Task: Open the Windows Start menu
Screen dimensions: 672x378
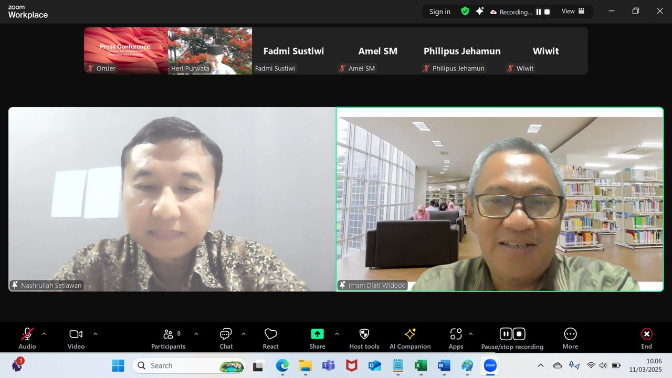Action: [118, 365]
